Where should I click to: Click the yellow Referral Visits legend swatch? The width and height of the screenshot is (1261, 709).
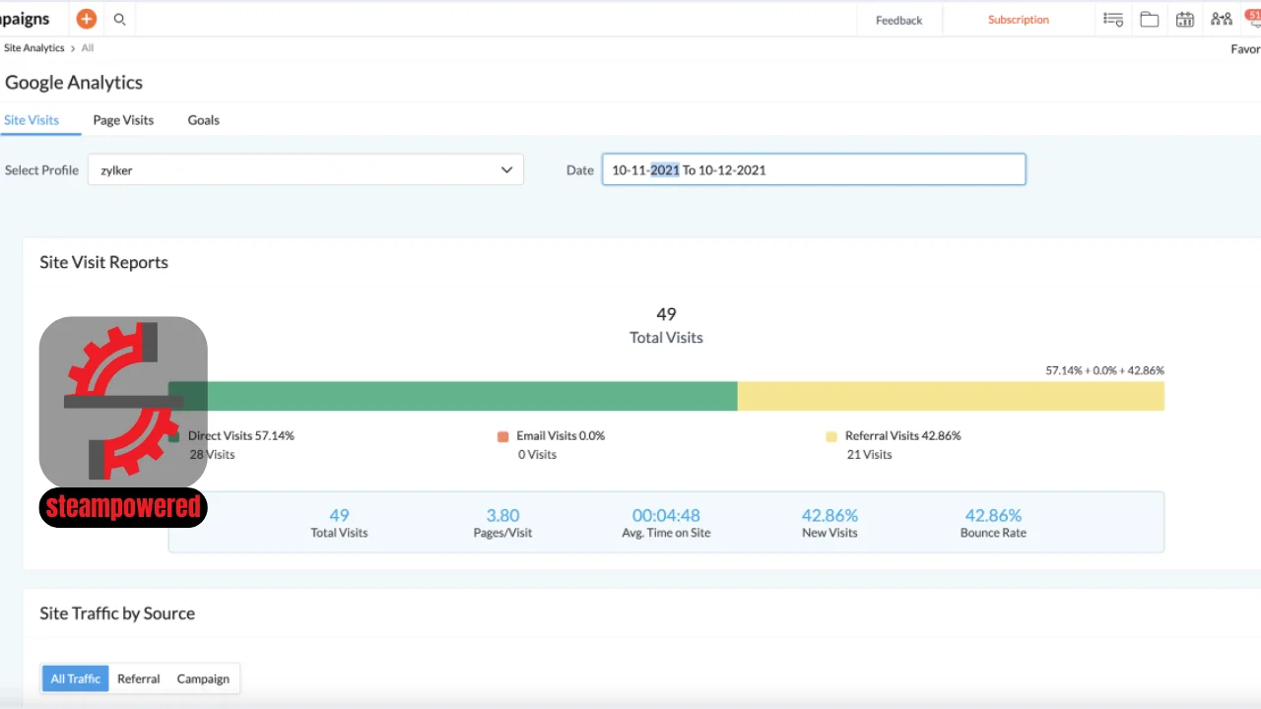tap(831, 436)
